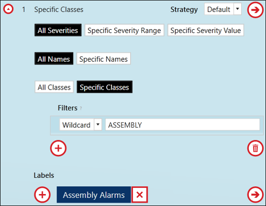Add a new filter with the plus icon under Filters
Image resolution: width=266 pixels, height=206 pixels.
58,148
